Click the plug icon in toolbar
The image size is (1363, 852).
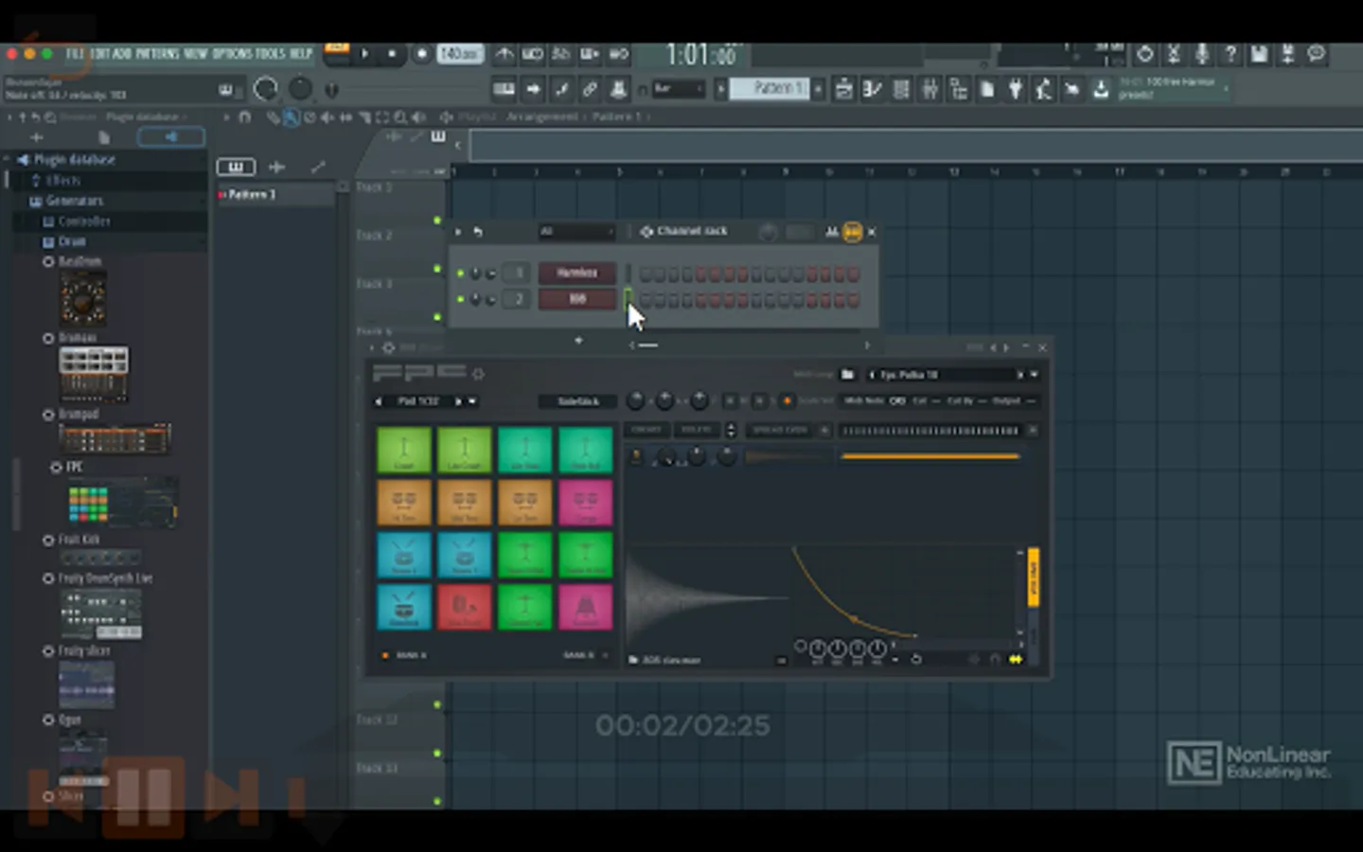coord(1015,90)
